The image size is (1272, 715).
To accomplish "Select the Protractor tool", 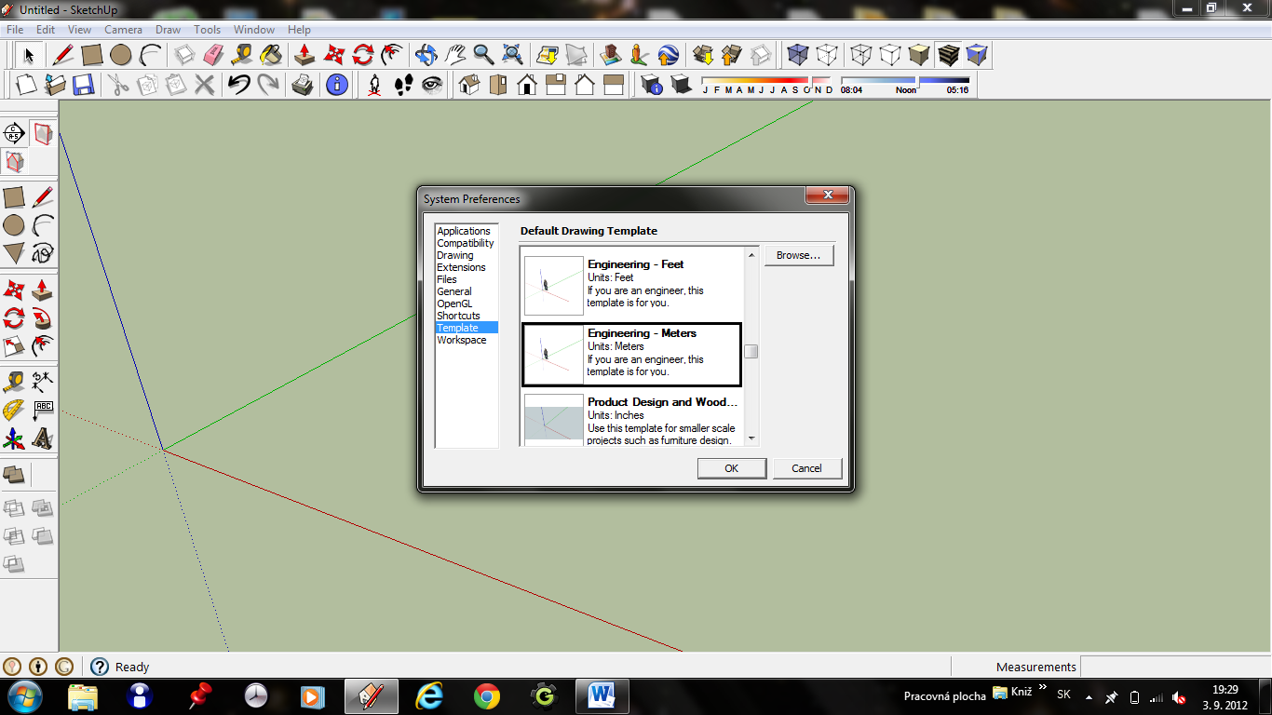I will pyautogui.click(x=13, y=410).
